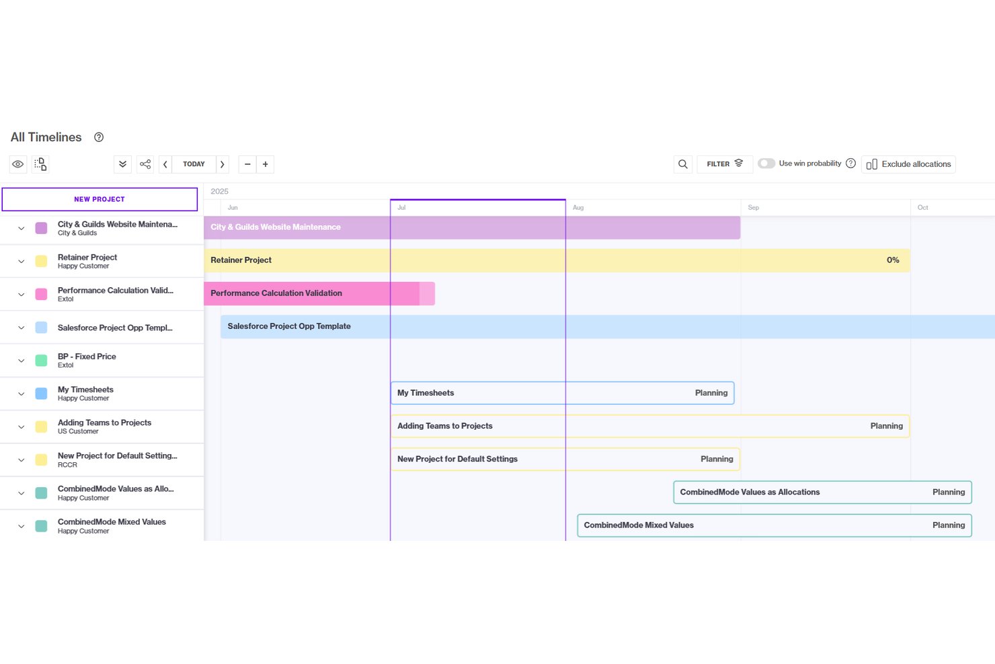Expand Adding Teams to Projects row chevron
This screenshot has height=664, width=995.
point(22,427)
